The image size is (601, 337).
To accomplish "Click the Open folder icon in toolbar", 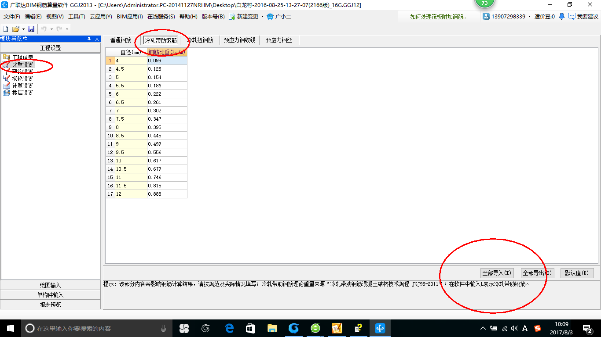I will pyautogui.click(x=15, y=29).
